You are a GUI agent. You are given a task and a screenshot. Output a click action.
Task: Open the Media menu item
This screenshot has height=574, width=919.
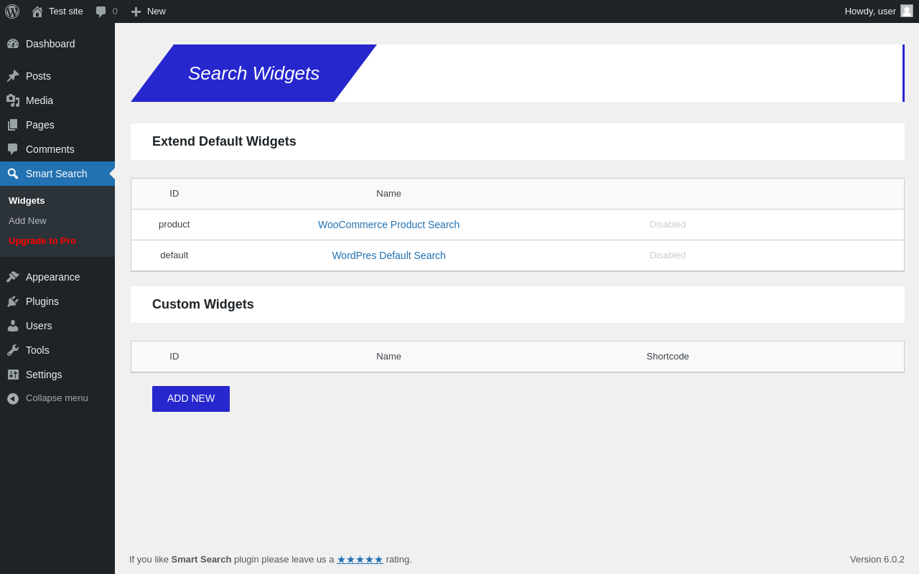[x=57, y=100]
